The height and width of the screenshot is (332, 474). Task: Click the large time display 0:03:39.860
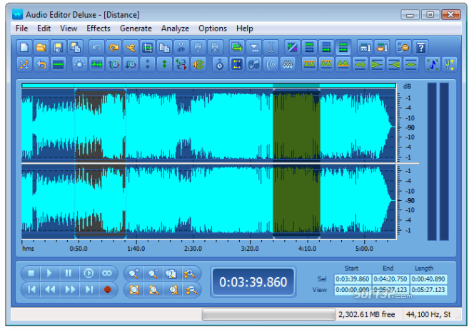point(253,282)
